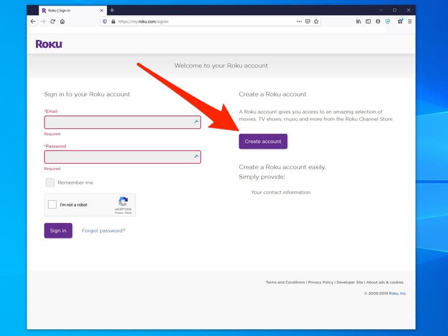Click 'Your contact information' text
Screen dimensions: 448x336
[281, 192]
